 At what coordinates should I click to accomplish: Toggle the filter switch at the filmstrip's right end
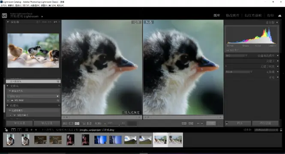(x=281, y=130)
